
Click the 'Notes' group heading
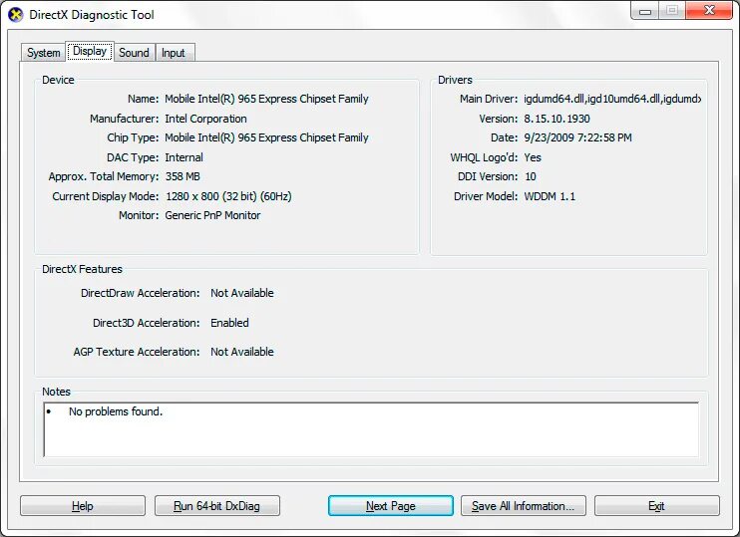tap(56, 392)
